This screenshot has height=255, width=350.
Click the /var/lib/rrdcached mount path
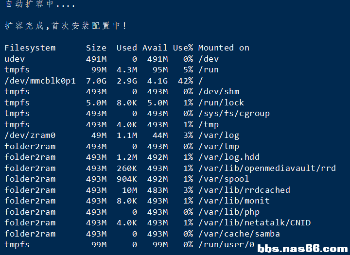[244, 190]
